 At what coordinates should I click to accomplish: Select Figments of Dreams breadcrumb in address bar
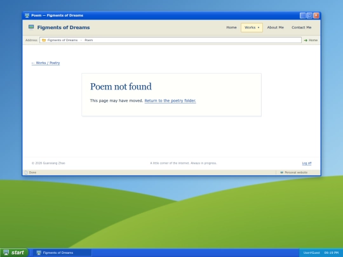pyautogui.click(x=62, y=40)
